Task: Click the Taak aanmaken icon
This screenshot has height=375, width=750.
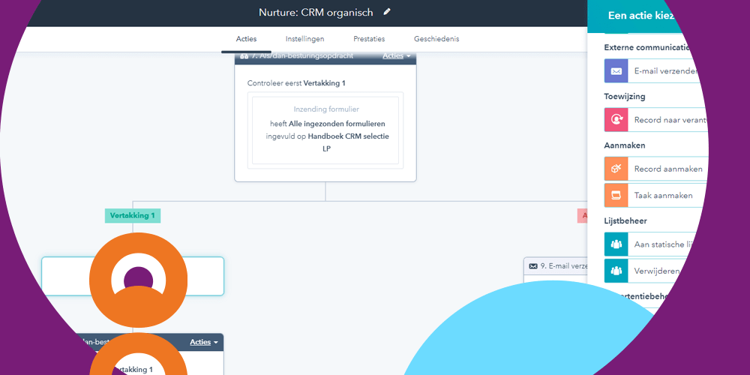Action: point(616,195)
